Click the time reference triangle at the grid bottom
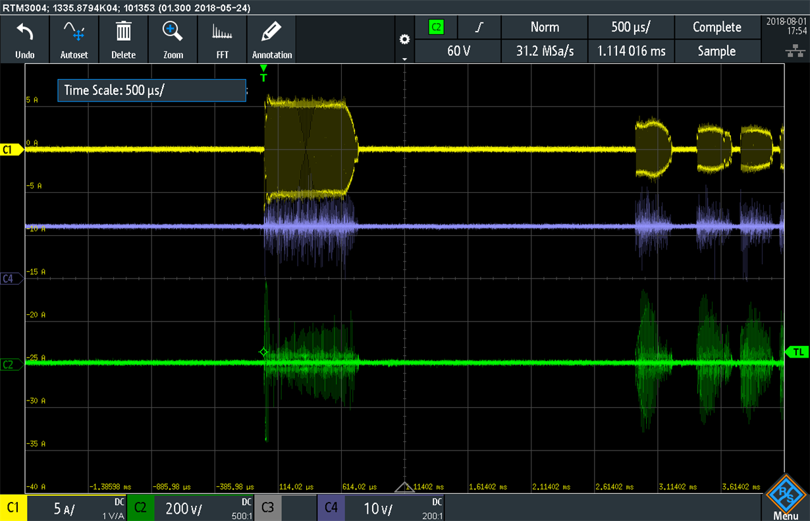This screenshot has height=521, width=810. pyautogui.click(x=404, y=487)
